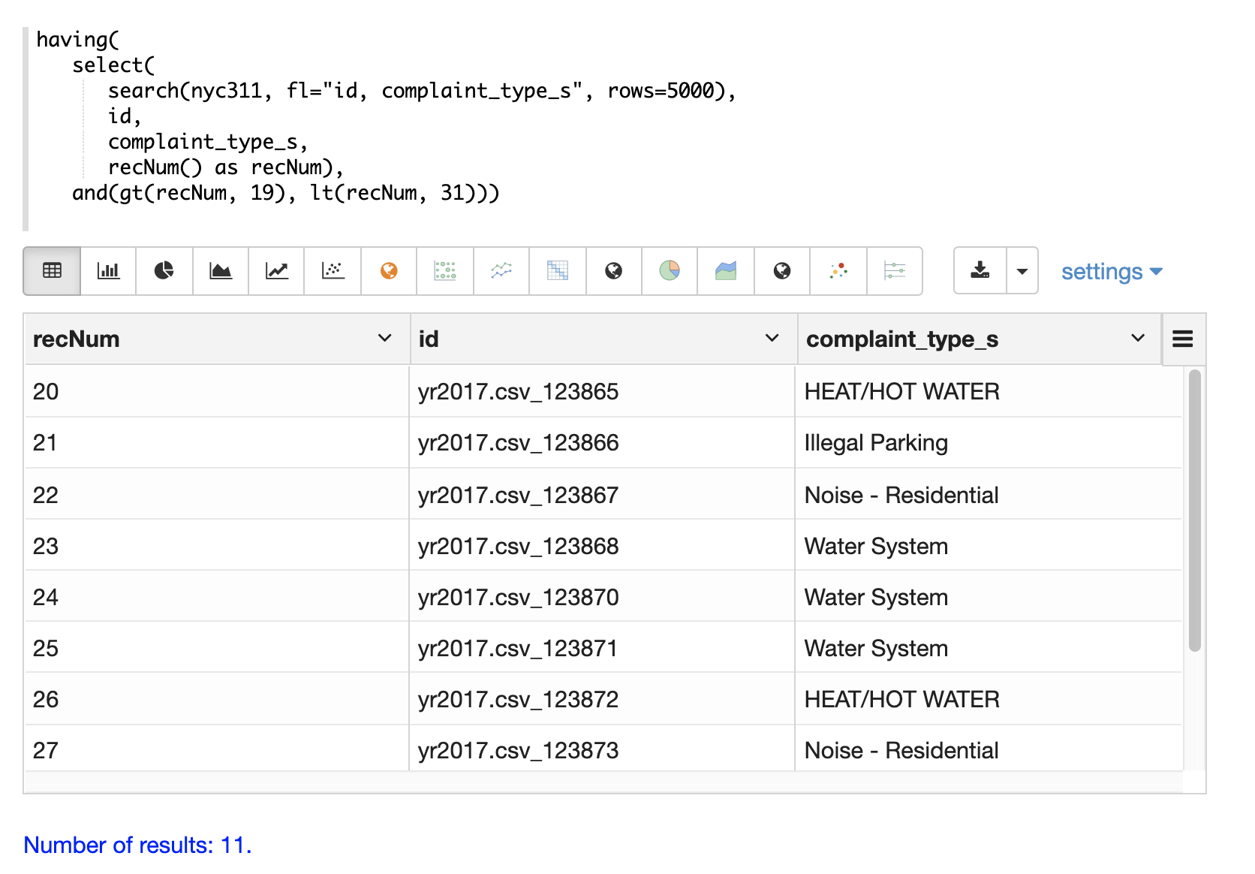Click the table vertical scrollbar

1194,511
